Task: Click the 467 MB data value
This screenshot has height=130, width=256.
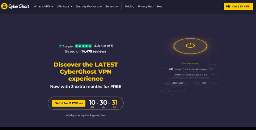Action: pyautogui.click(x=177, y=83)
